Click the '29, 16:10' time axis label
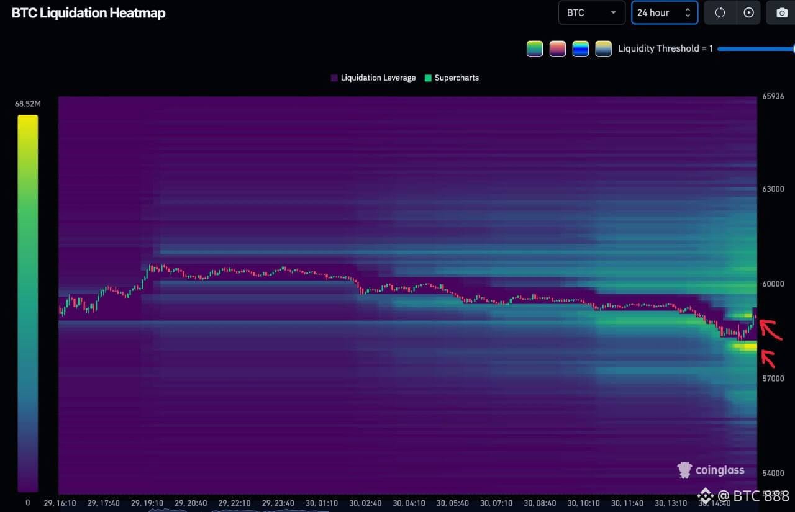 pyautogui.click(x=60, y=503)
